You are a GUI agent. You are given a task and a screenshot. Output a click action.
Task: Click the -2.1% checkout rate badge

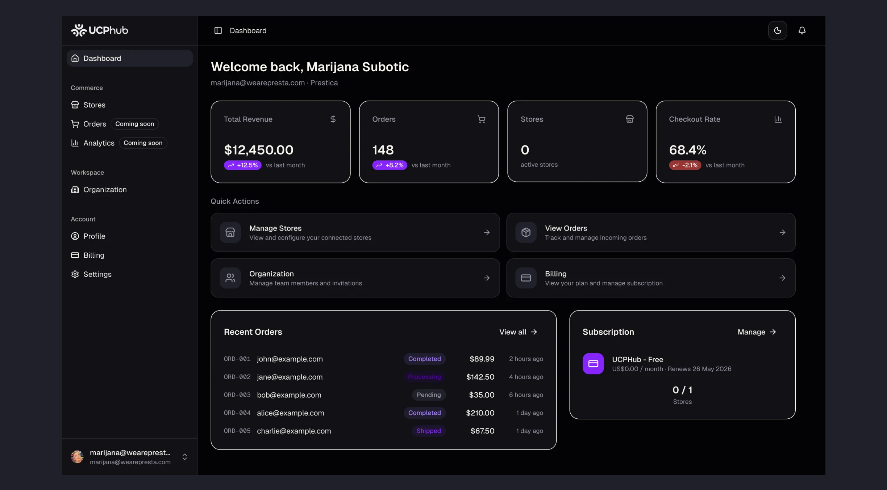click(x=685, y=165)
